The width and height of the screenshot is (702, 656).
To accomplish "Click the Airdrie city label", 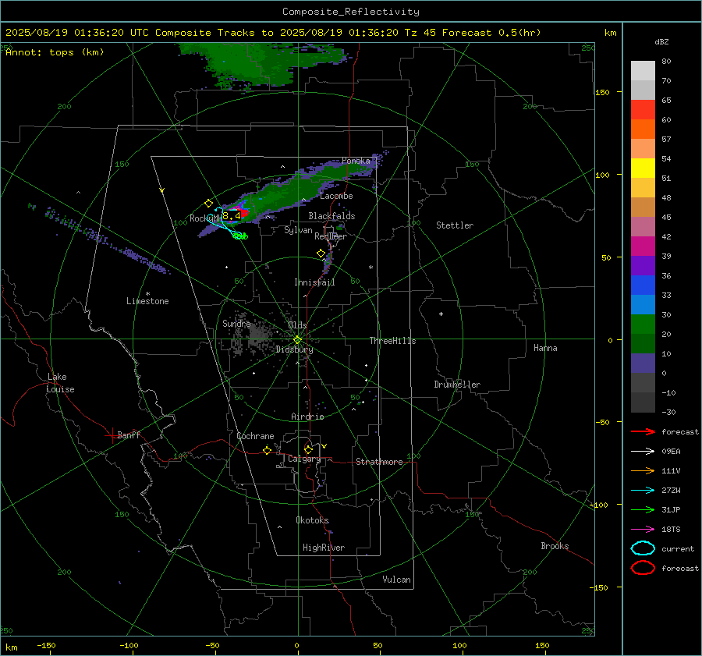I will 307,417.
